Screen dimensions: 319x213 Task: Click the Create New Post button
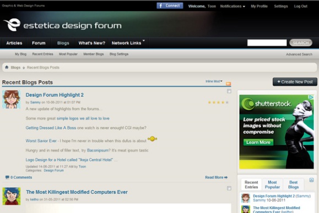[x=295, y=82]
